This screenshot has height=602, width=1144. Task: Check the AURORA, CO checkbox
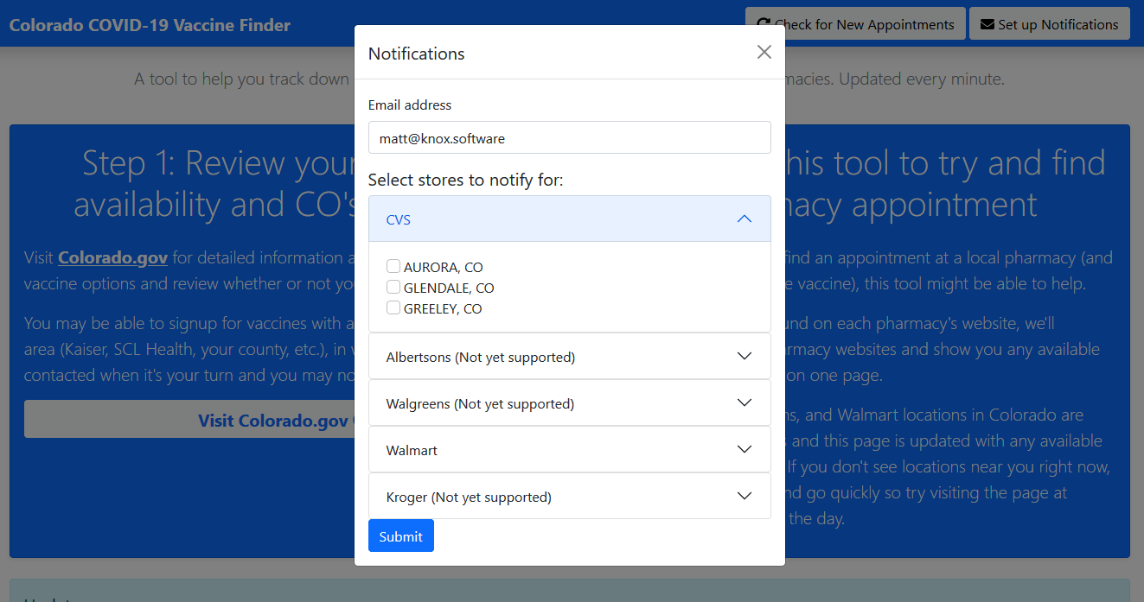pyautogui.click(x=393, y=267)
